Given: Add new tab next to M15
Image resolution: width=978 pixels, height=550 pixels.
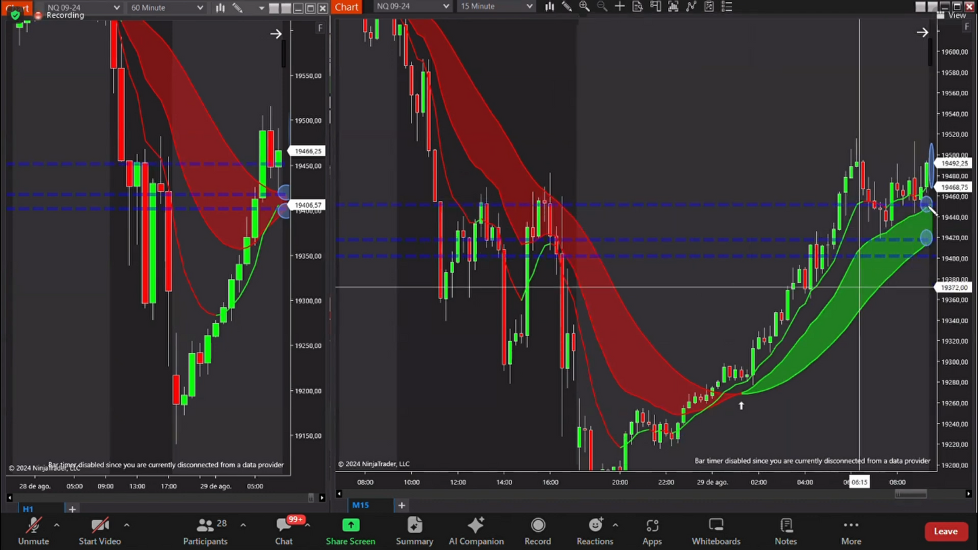Looking at the screenshot, I should click(x=401, y=505).
